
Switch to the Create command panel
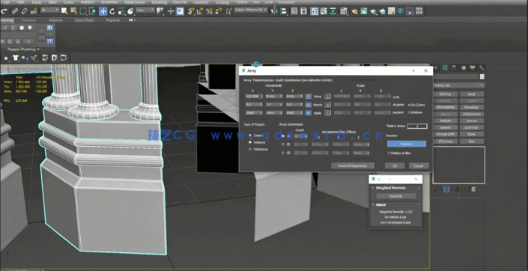(436, 67)
